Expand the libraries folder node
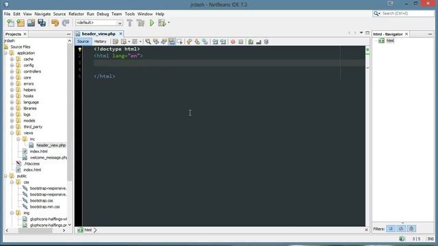The width and height of the screenshot is (438, 246). click(12, 108)
